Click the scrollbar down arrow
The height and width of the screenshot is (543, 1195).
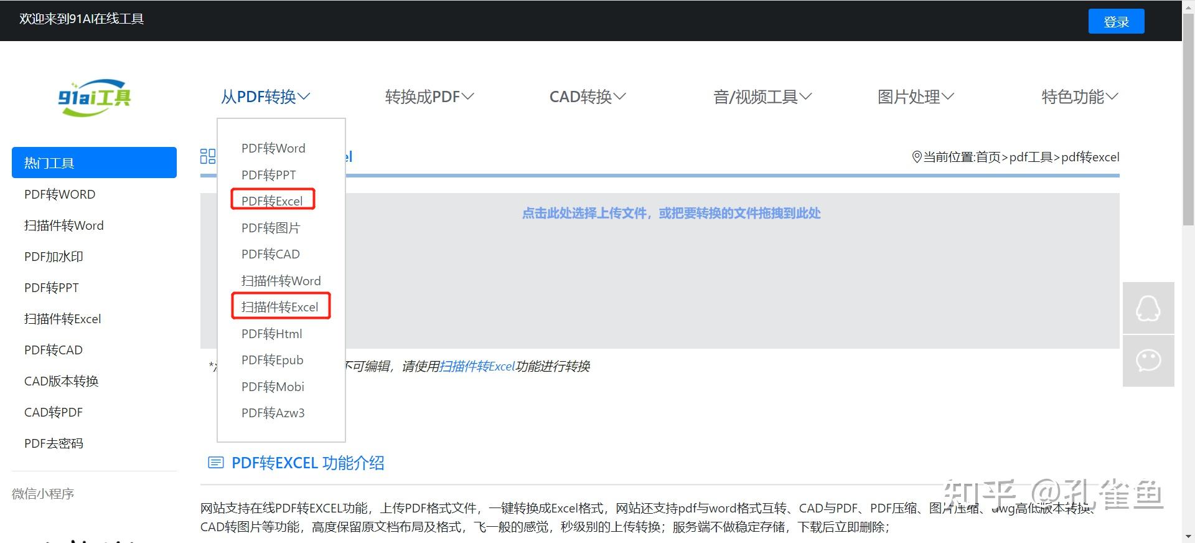tap(1188, 536)
